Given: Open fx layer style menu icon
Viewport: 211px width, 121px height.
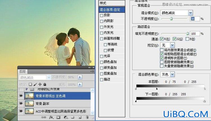Looking at the screenshot, I should pyautogui.click(x=51, y=117).
